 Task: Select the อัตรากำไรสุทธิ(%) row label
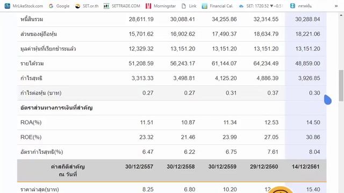(x=42, y=152)
